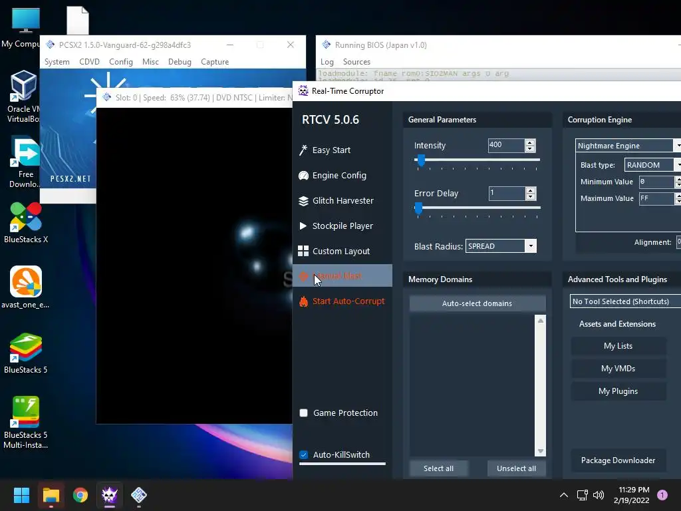Open CDVD menu in PCSX2
The height and width of the screenshot is (511, 681).
[x=90, y=62]
